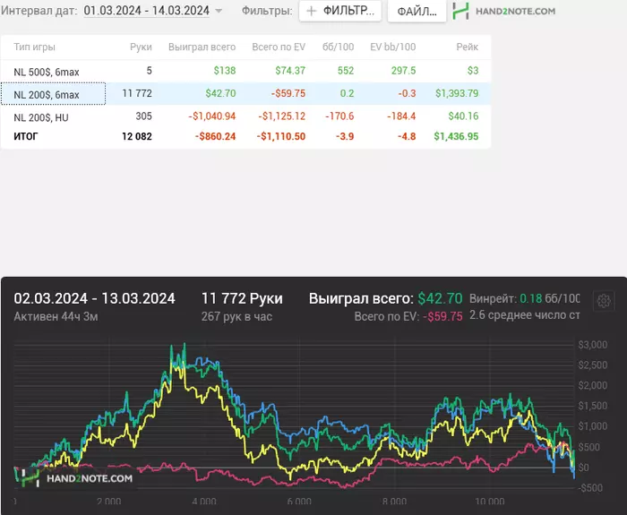
Task: Click the $3,000 axis label on chart
Action: (x=593, y=345)
